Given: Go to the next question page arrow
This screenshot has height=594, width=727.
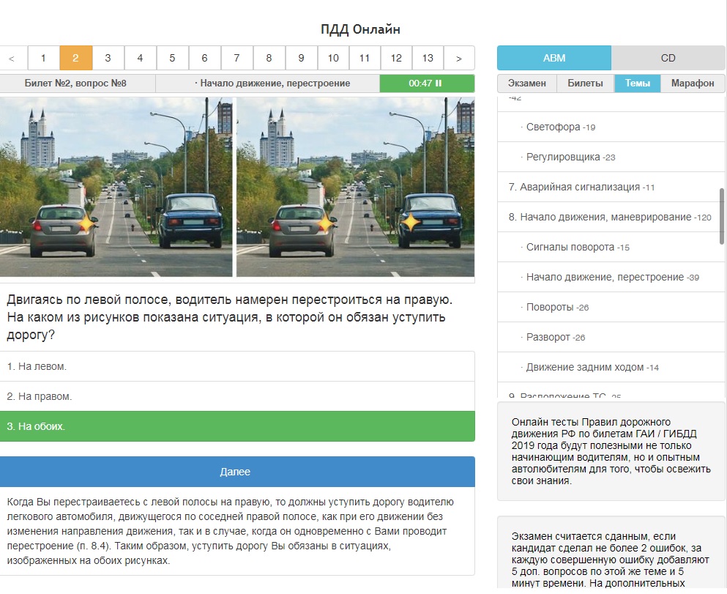Looking at the screenshot, I should pos(459,58).
